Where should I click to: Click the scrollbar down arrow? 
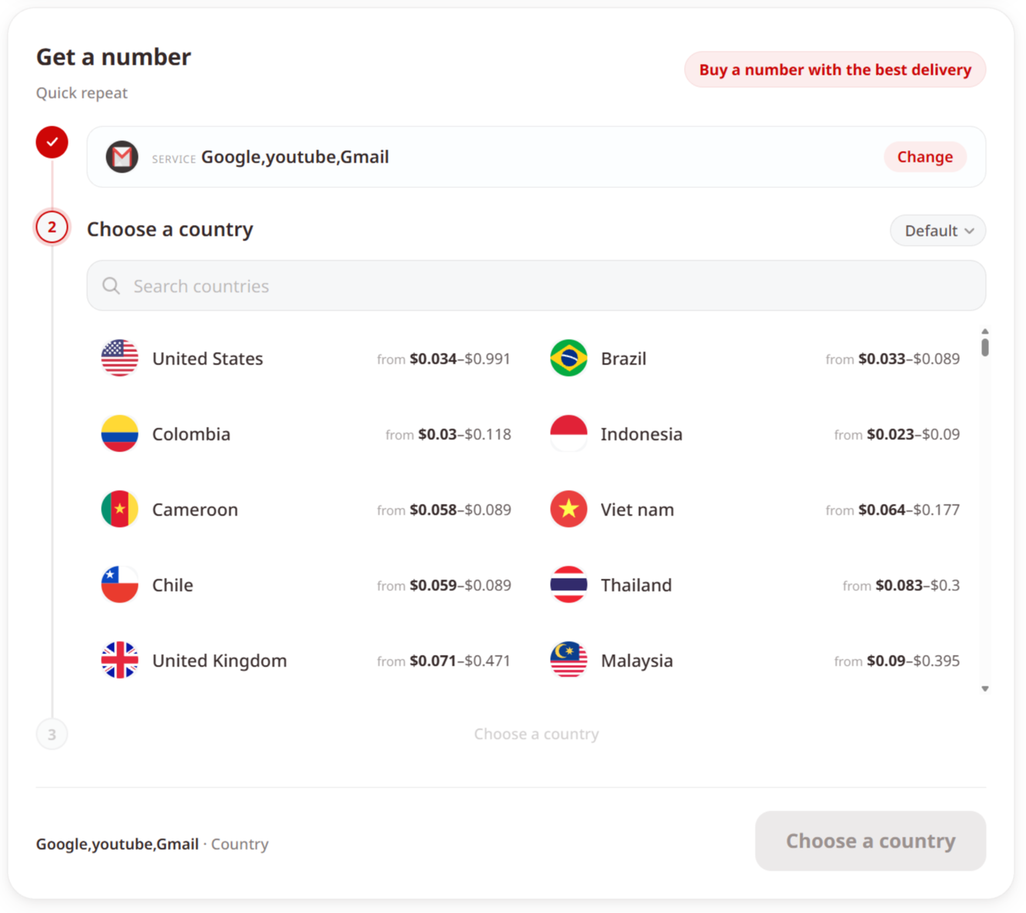coord(985,689)
